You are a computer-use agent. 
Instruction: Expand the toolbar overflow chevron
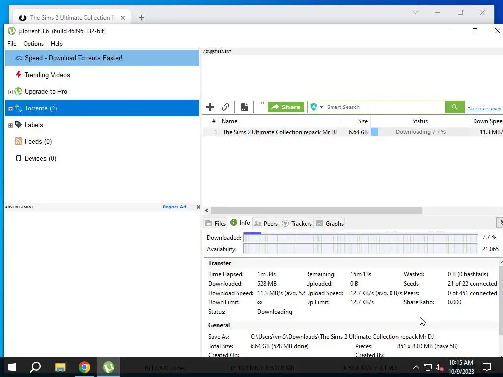pyautogui.click(x=262, y=103)
